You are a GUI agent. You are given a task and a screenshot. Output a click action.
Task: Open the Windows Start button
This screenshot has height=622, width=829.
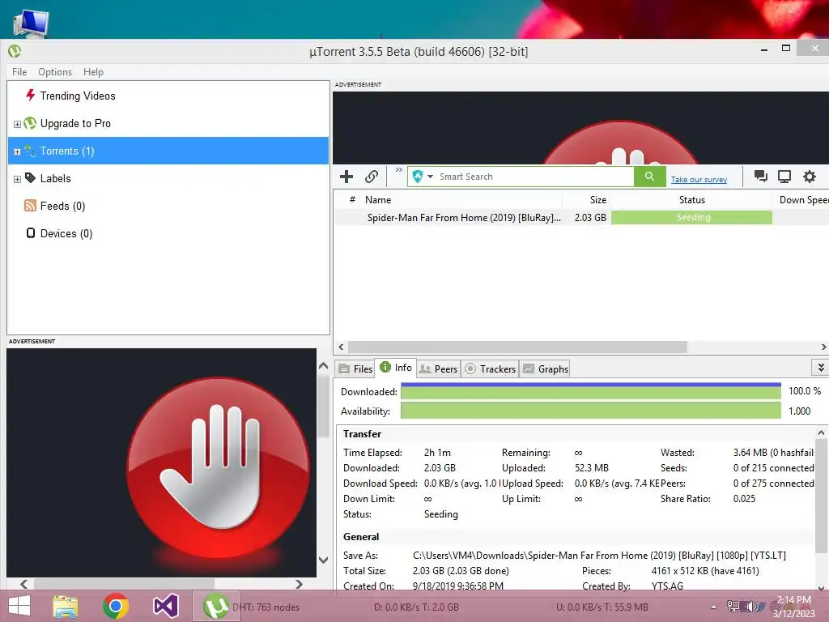tap(19, 606)
